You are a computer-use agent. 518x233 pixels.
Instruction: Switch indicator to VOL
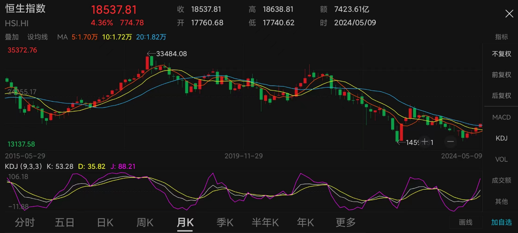(x=501, y=159)
